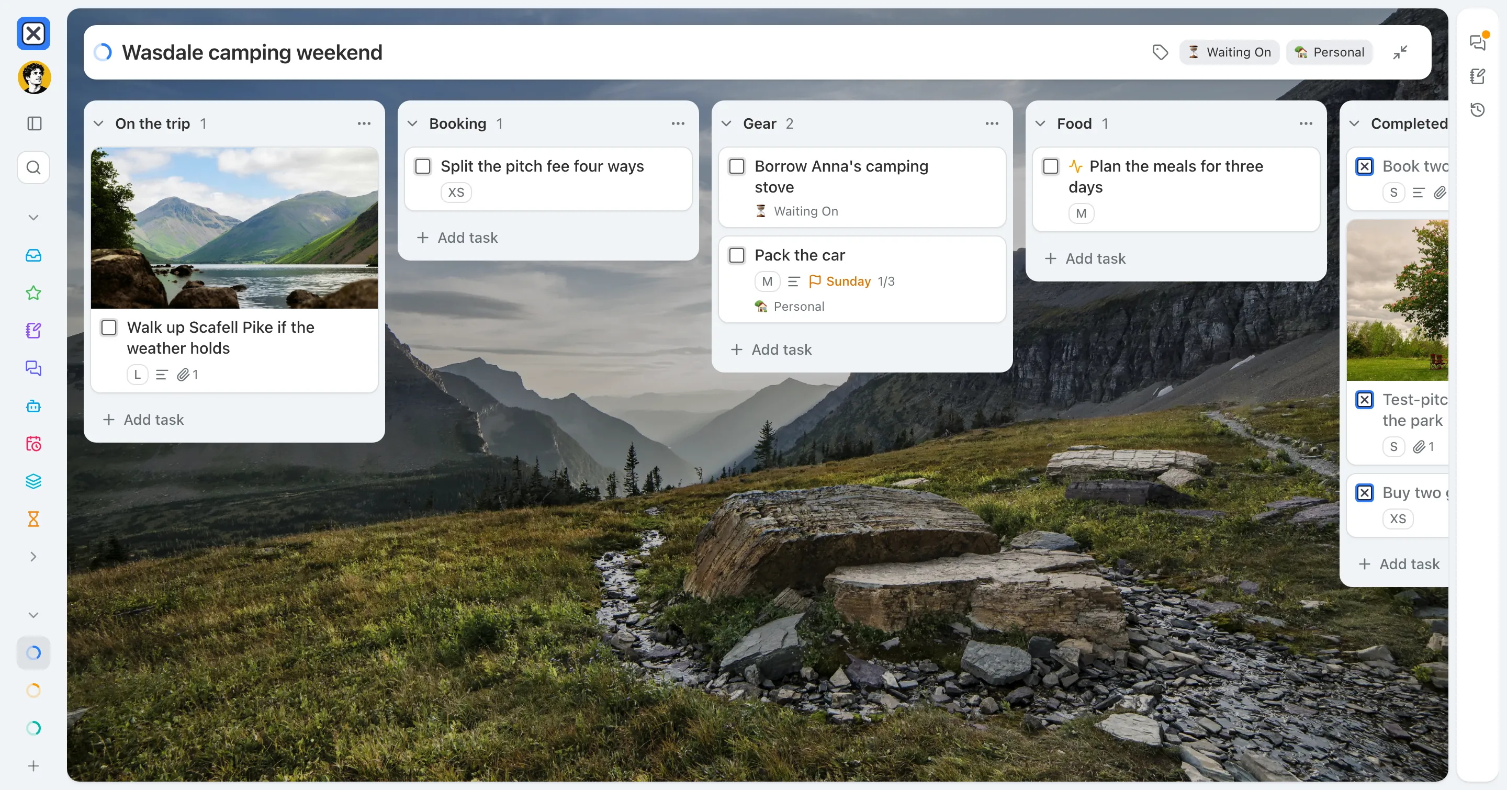Open the Booking column options menu
Image resolution: width=1507 pixels, height=790 pixels.
pos(678,124)
